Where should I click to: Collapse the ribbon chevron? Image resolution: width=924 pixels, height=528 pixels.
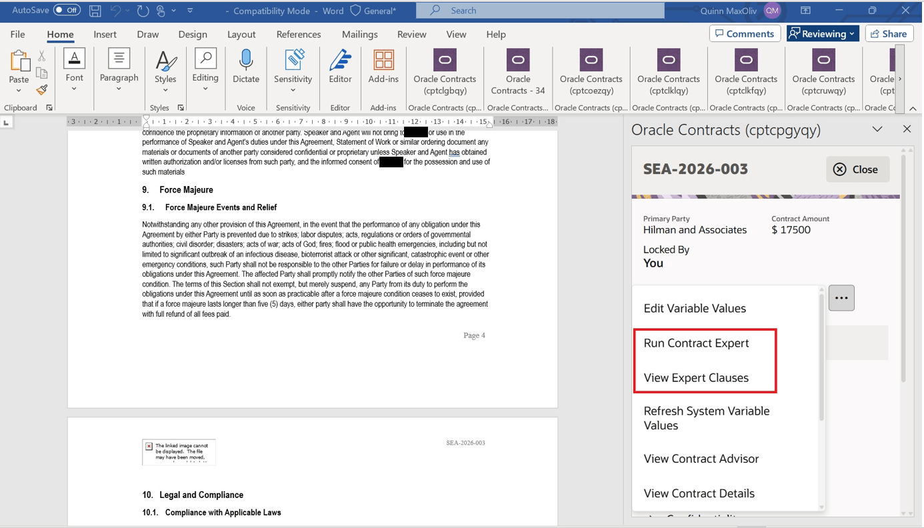913,109
